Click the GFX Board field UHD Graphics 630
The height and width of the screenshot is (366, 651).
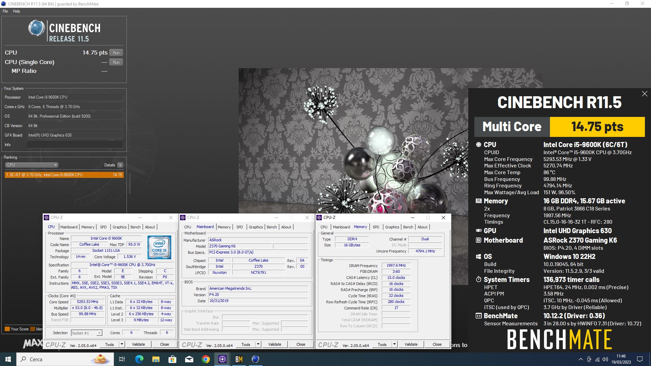(75, 135)
